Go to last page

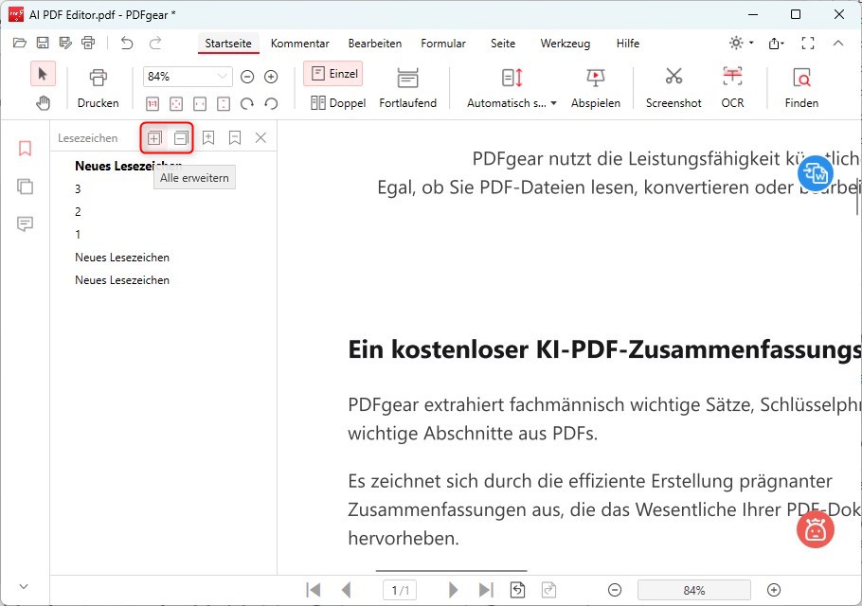pyautogui.click(x=485, y=590)
